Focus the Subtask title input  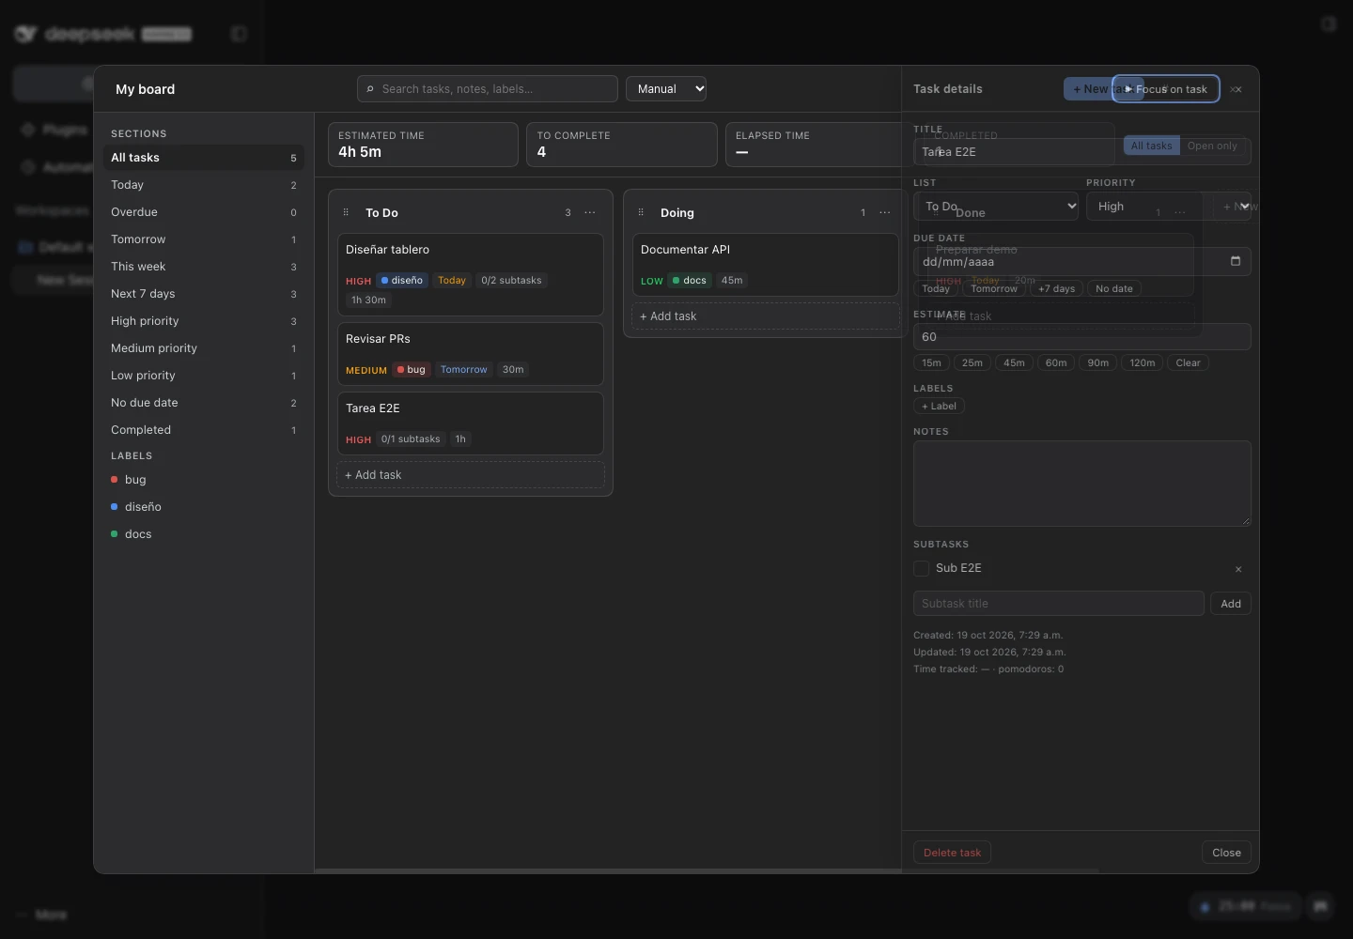click(1059, 604)
